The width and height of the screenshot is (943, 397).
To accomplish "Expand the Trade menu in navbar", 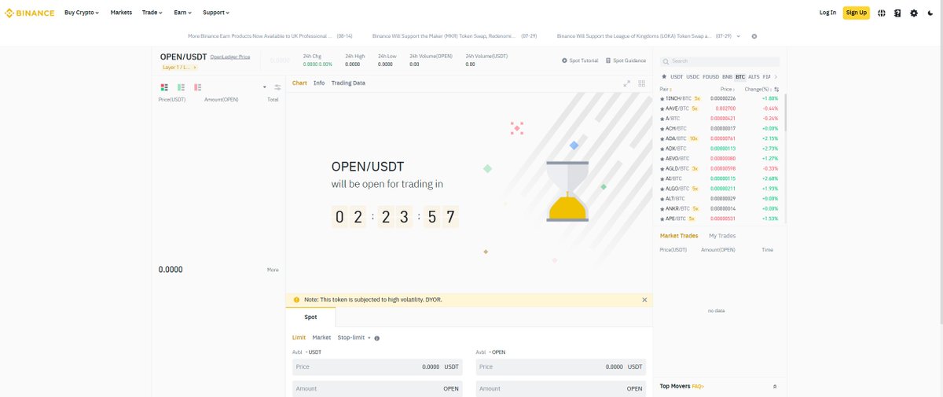I will [x=152, y=13].
